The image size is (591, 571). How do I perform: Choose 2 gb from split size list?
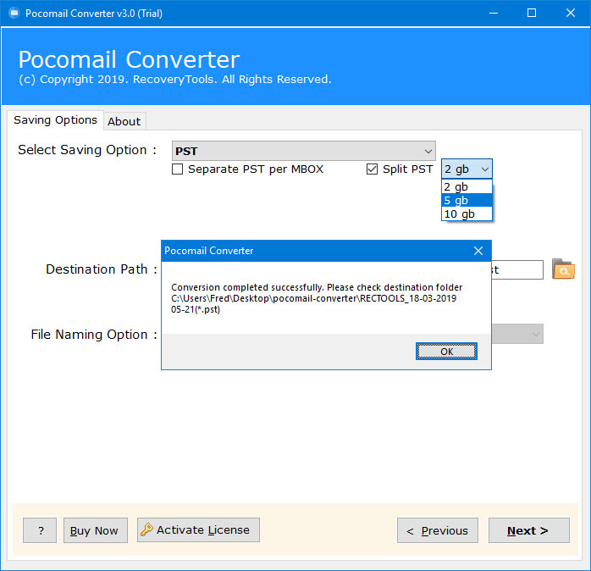[x=467, y=186]
